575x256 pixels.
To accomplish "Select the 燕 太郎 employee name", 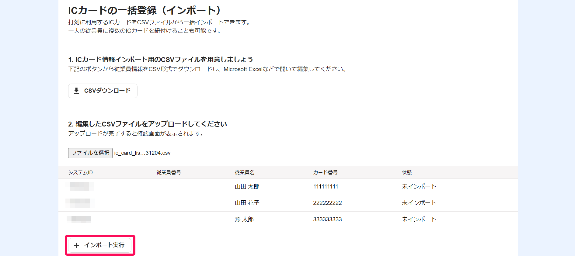I will (x=244, y=219).
